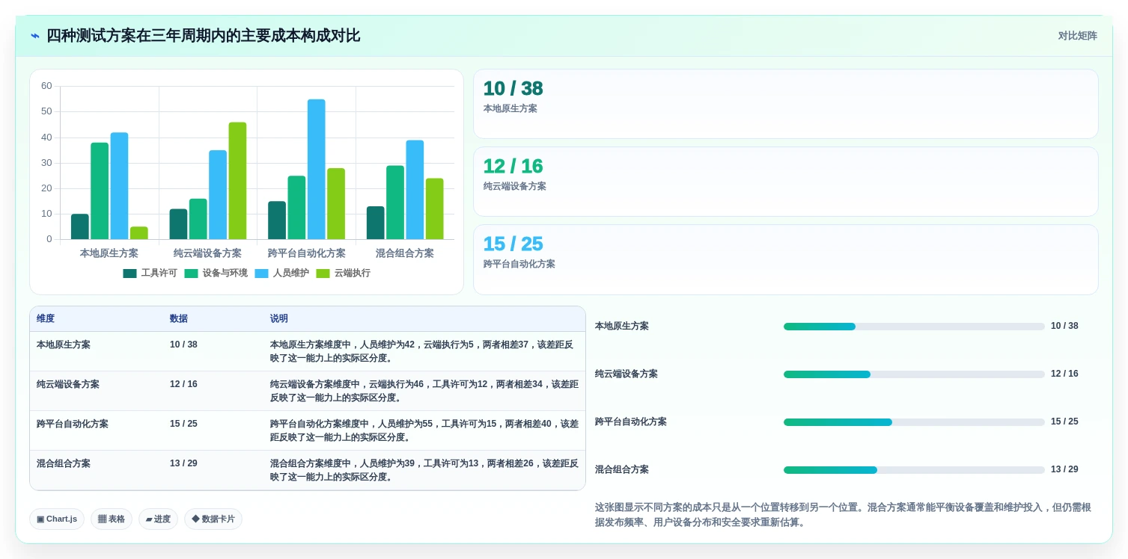1128x559 pixels.
Task: Click 跨平台自动化方案 progress bar
Action: coord(914,422)
